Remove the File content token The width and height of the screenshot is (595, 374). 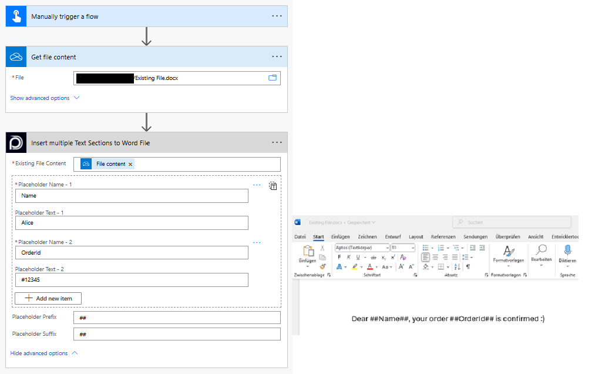tap(130, 164)
